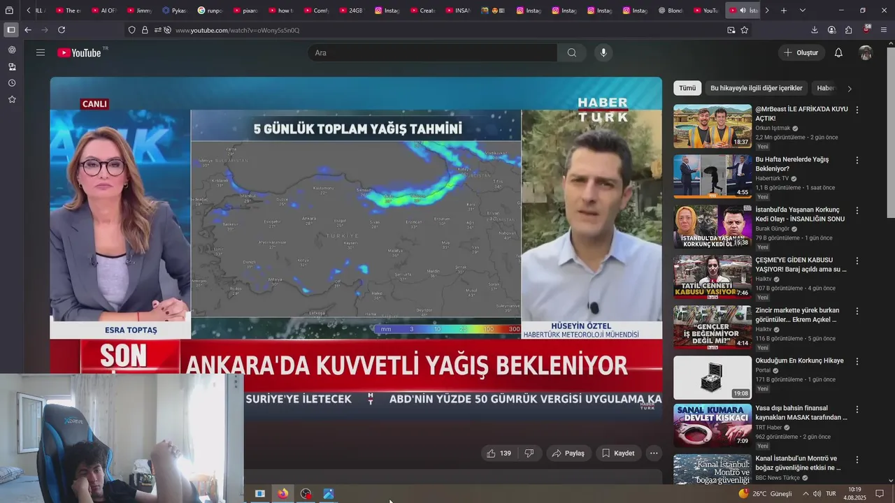The image size is (895, 503).
Task: Open sidebar history clock icon
Action: [12, 83]
